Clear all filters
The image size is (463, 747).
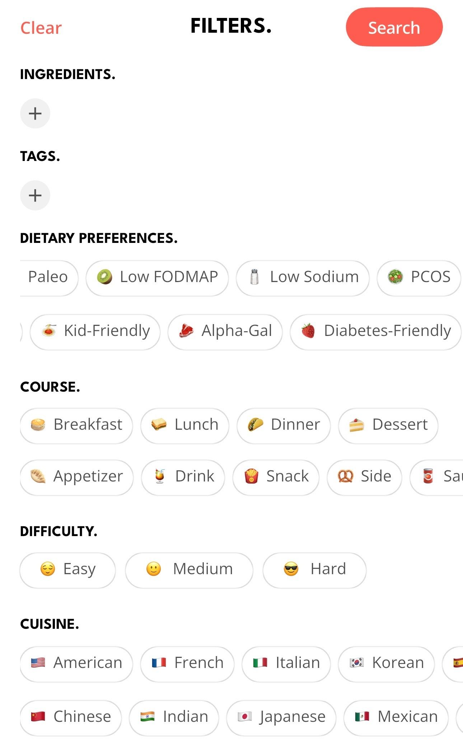coord(41,28)
